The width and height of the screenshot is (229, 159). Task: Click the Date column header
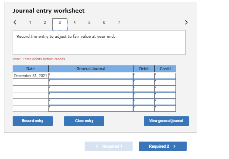(31, 69)
